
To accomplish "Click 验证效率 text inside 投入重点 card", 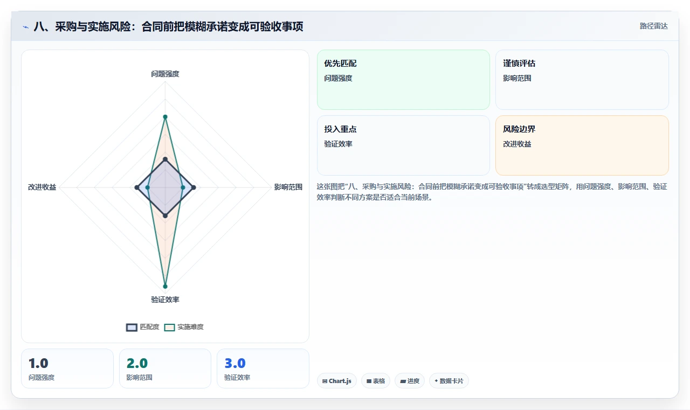I will point(338,144).
